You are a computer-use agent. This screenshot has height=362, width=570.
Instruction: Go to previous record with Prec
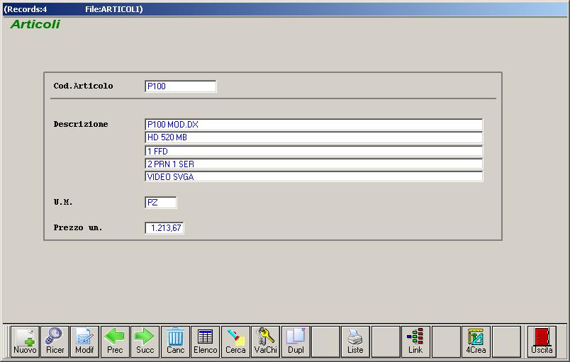[x=115, y=341]
